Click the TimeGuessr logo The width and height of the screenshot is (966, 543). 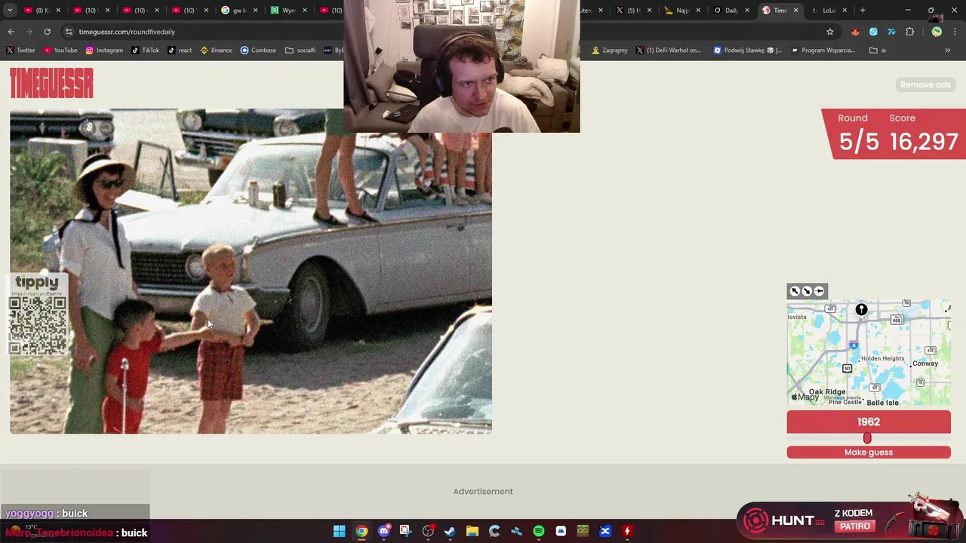[51, 83]
